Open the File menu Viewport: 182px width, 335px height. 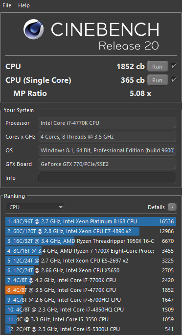(7, 5)
